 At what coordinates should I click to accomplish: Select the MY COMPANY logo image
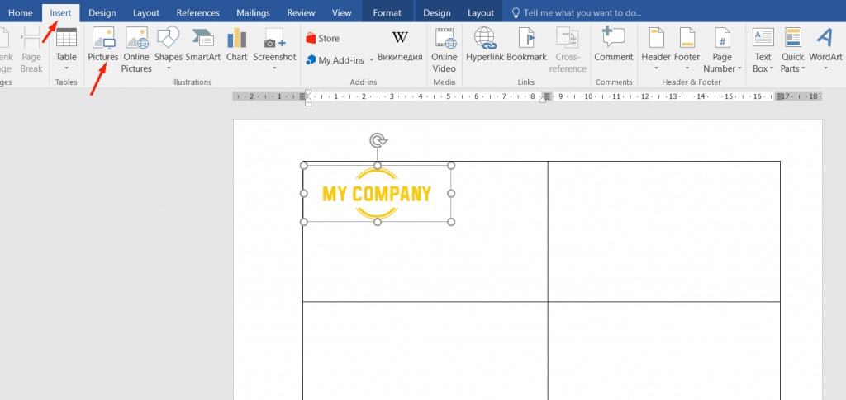click(377, 193)
